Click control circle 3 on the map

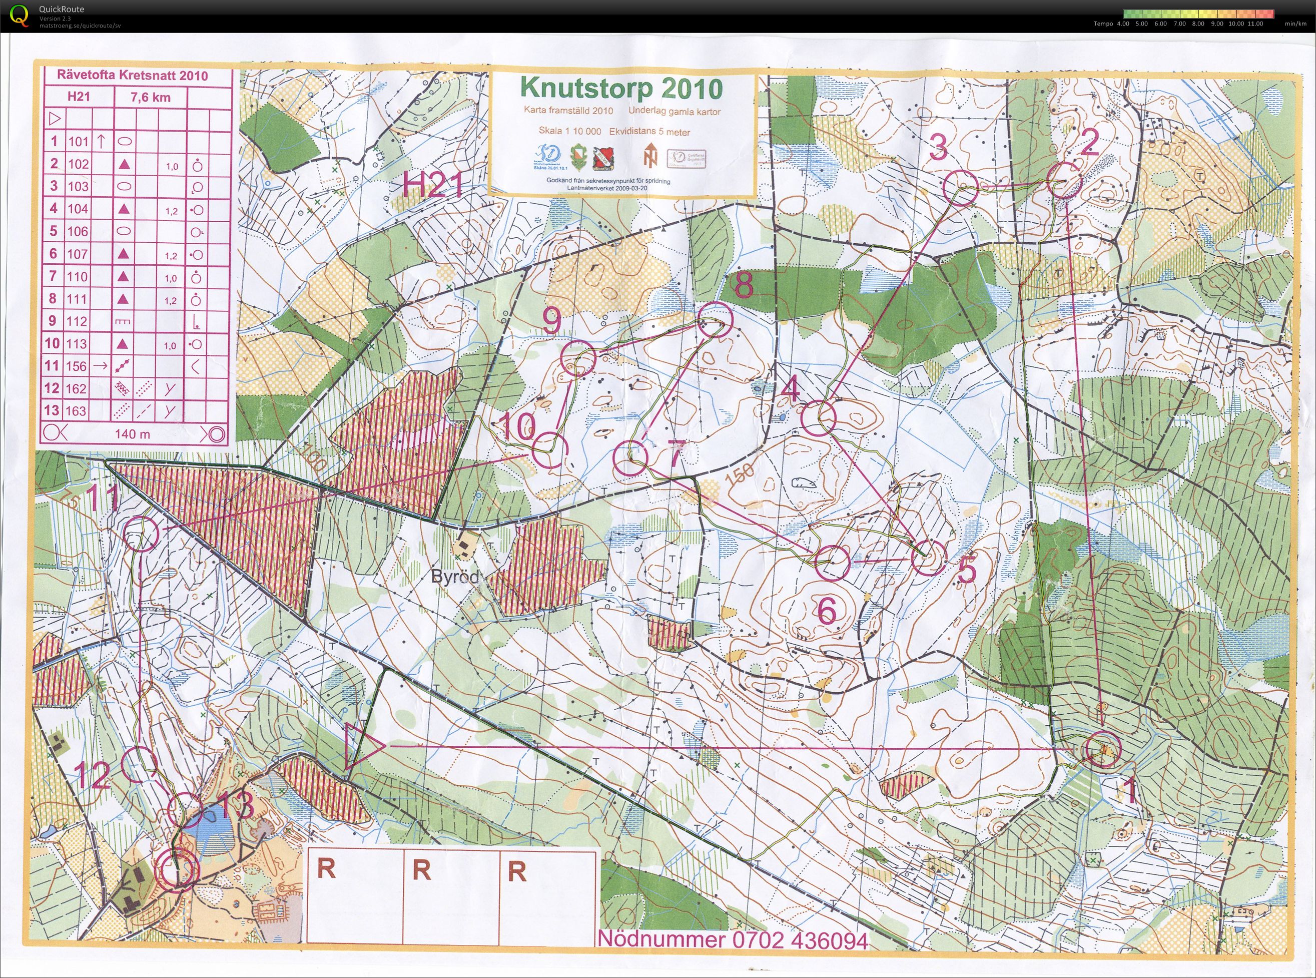[x=960, y=188]
